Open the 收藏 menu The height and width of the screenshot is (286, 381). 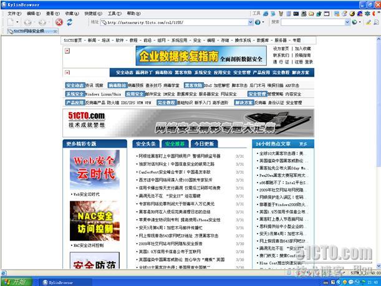pyautogui.click(x=72, y=13)
